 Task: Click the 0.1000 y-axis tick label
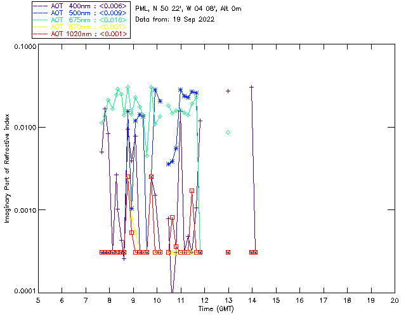(x=25, y=46)
